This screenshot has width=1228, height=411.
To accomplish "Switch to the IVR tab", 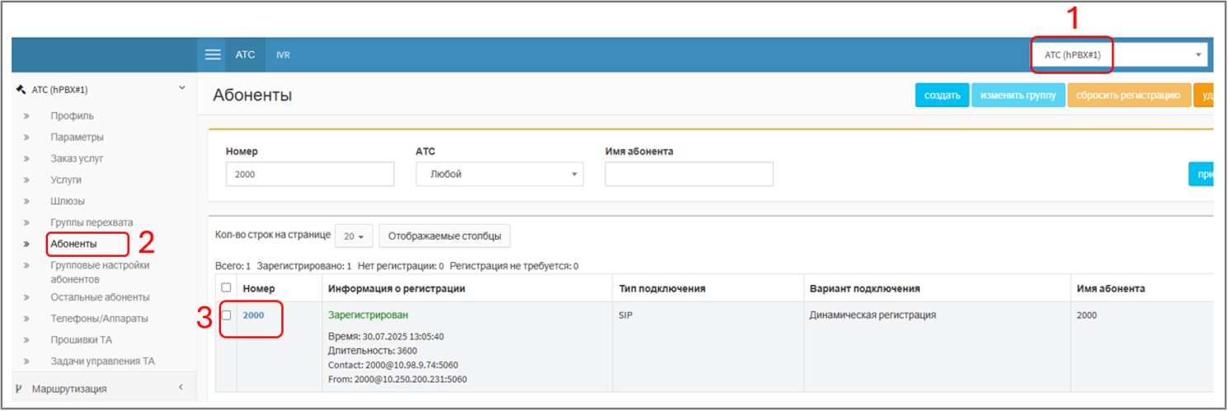I will pos(283,55).
